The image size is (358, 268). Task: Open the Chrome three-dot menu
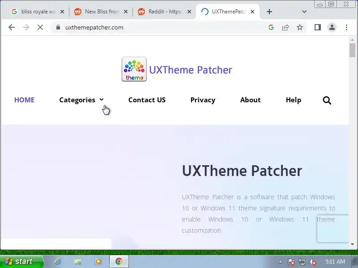coord(346,27)
